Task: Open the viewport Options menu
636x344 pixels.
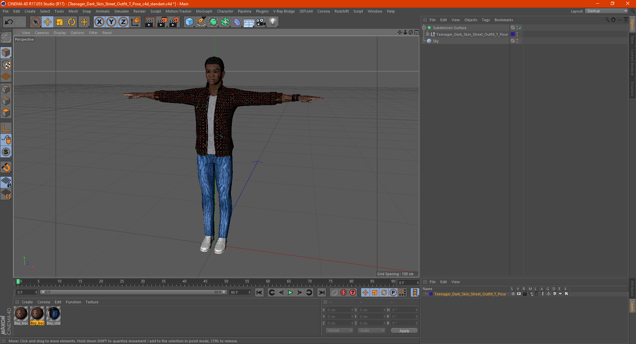Action: (78, 33)
